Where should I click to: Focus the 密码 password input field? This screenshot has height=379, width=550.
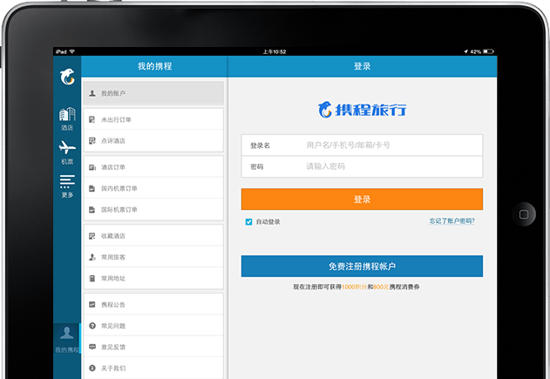(x=362, y=166)
